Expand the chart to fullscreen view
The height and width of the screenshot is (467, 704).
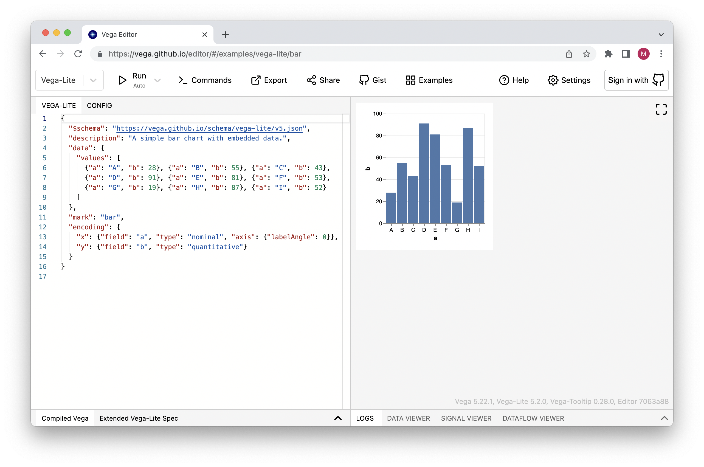point(661,109)
